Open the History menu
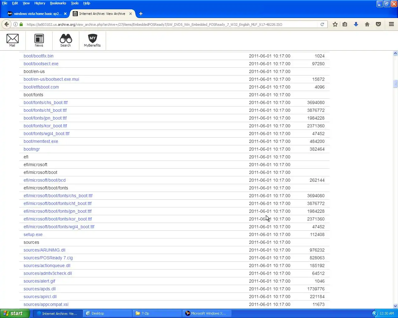398x318 pixels. pyautogui.click(x=40, y=3)
